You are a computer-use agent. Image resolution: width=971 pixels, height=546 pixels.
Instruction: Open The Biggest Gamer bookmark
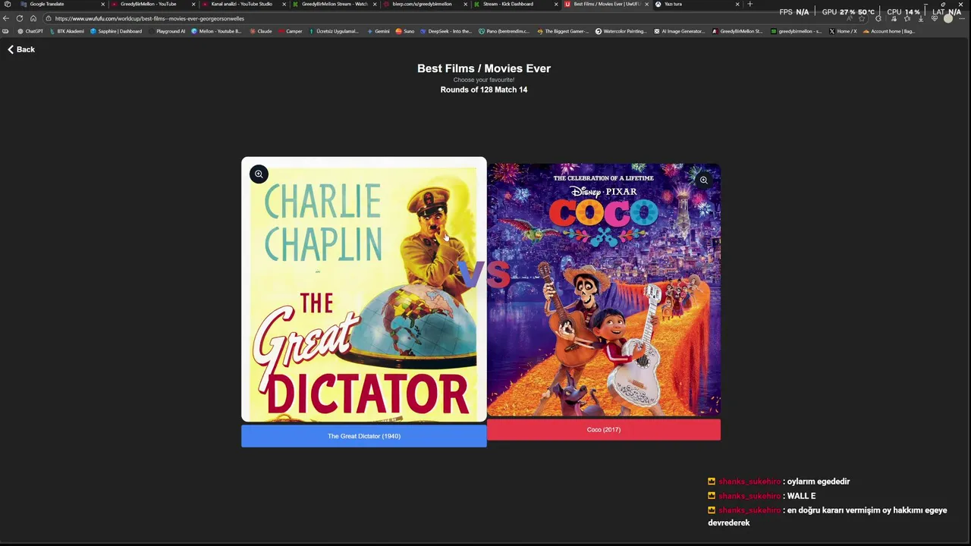coord(563,31)
